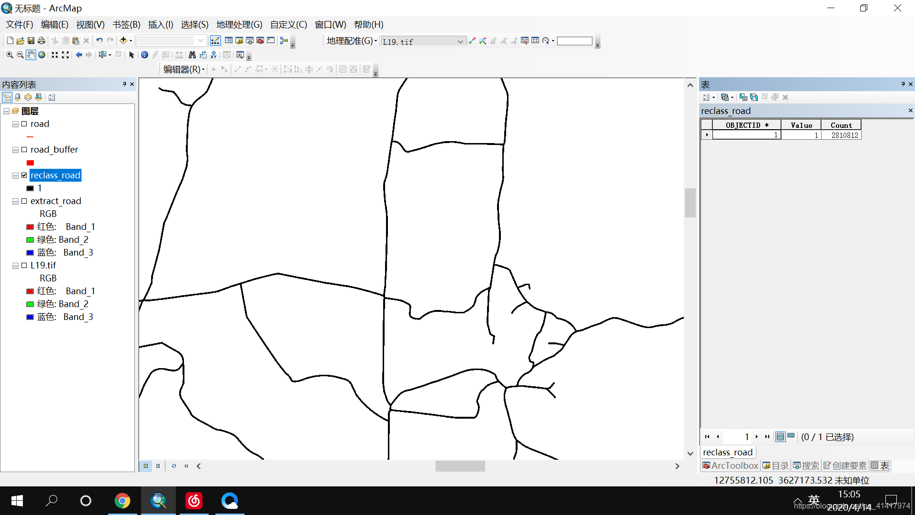
Task: Open Chrome from the taskbar
Action: point(122,501)
